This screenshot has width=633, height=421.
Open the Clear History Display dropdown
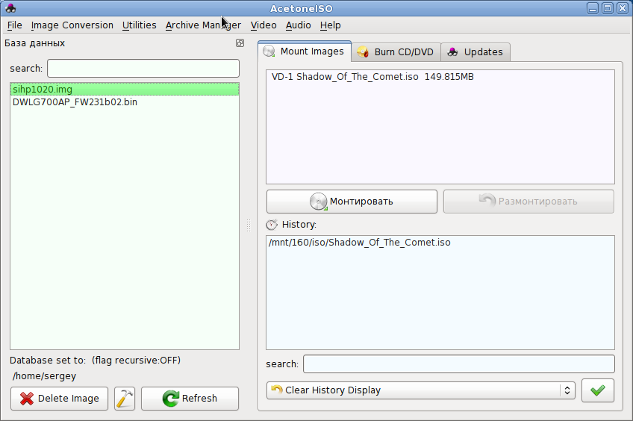pyautogui.click(x=421, y=390)
